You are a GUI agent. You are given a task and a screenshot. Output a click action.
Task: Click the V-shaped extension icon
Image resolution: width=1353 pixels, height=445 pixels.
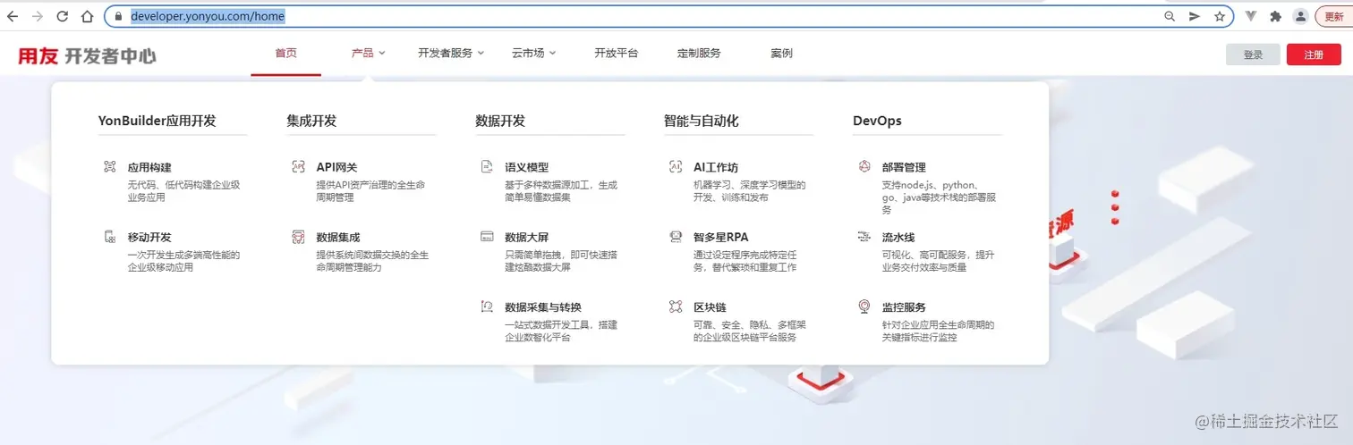[1251, 16]
